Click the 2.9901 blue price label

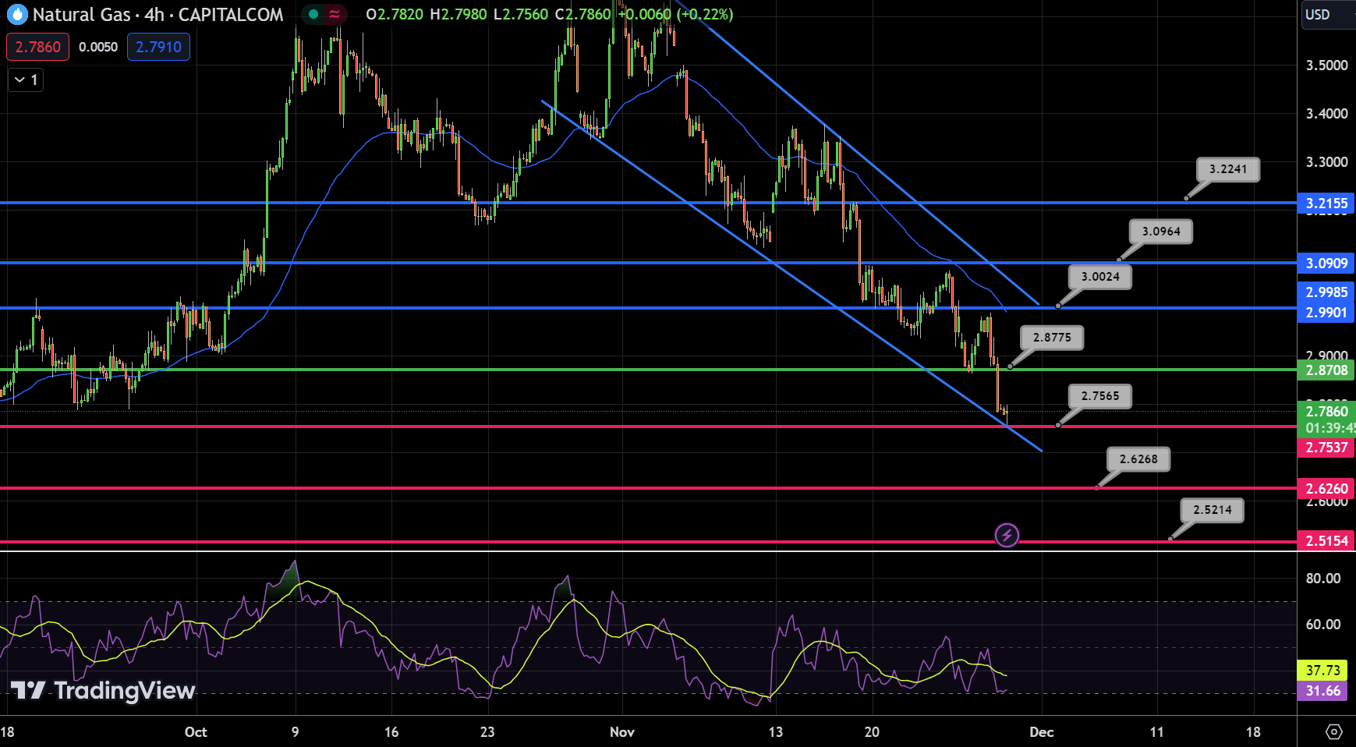point(1326,313)
